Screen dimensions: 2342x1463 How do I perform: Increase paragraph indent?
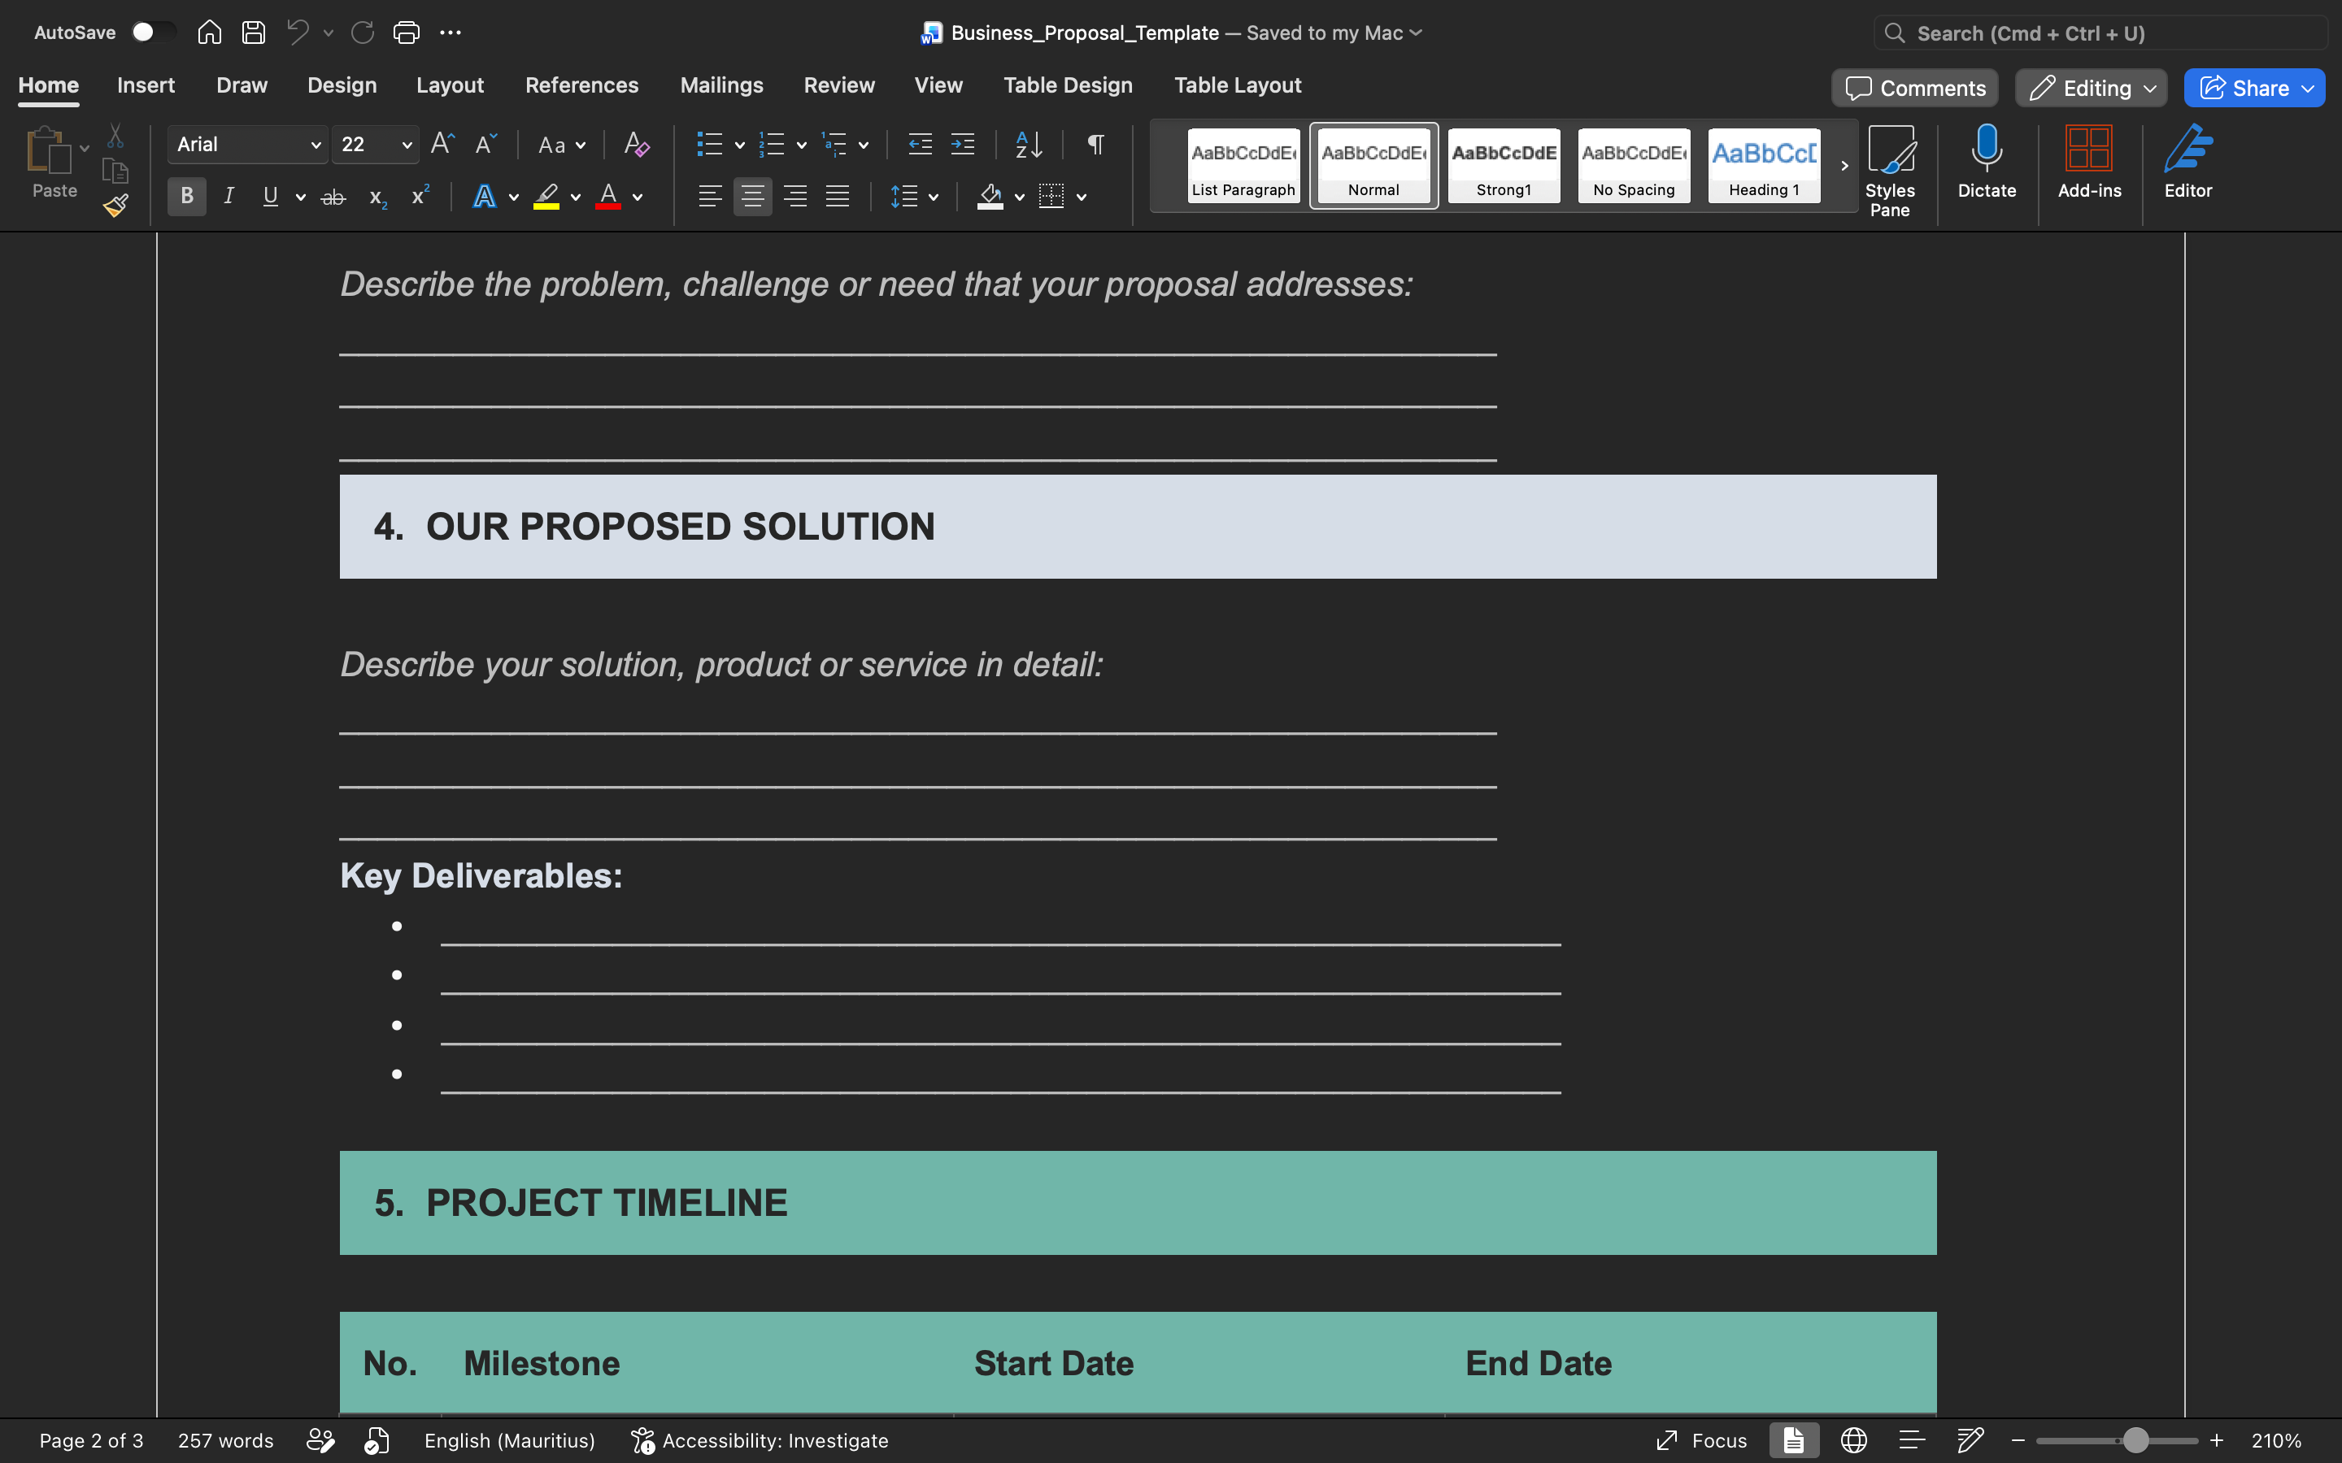(962, 144)
